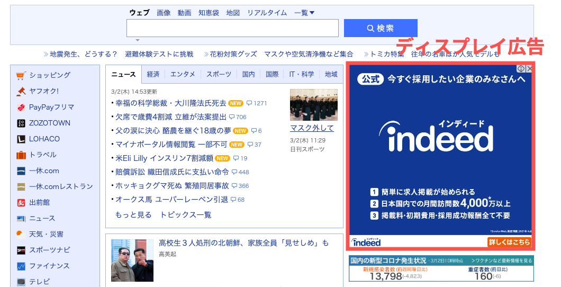Open トピックス一覧 link

tap(185, 214)
